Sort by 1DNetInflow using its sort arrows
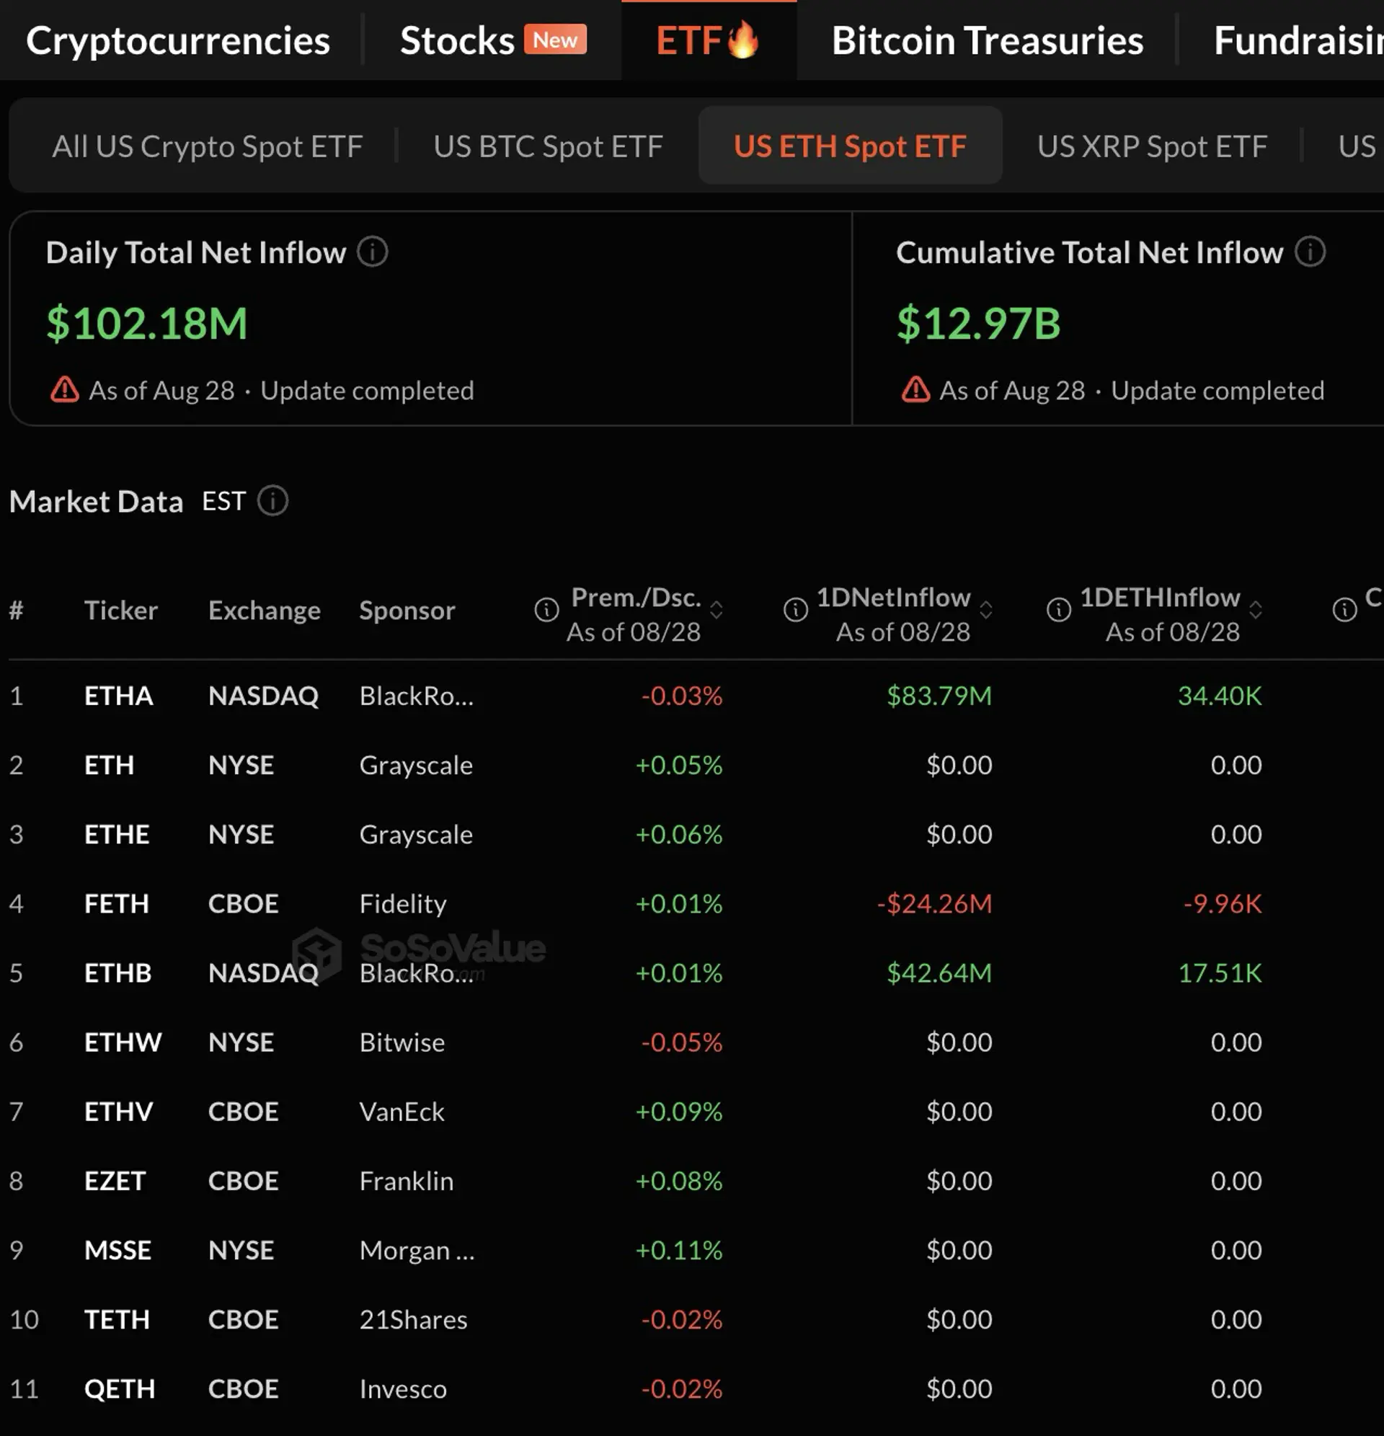This screenshot has width=1384, height=1436. tap(986, 610)
